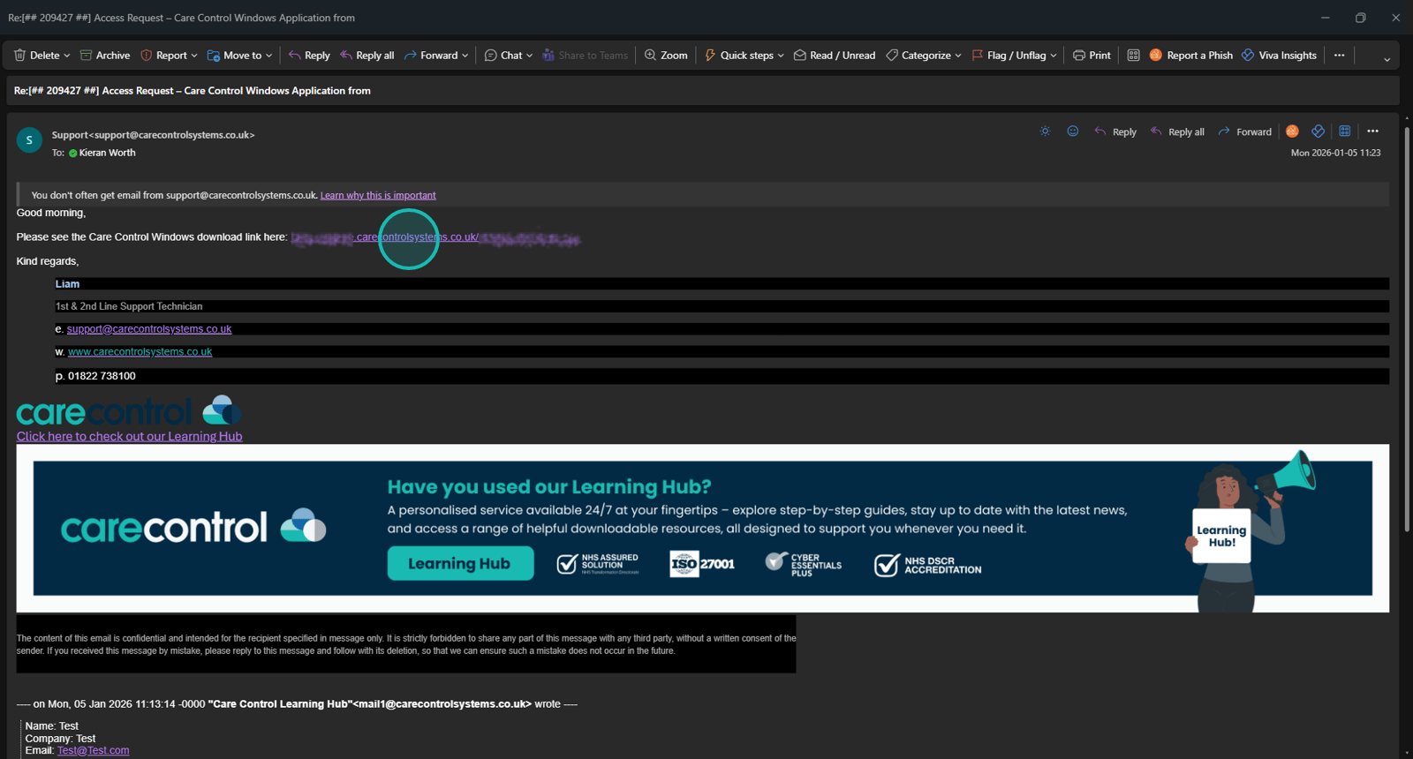This screenshot has width=1413, height=759.
Task: Toggle the light/dark sun icon for message
Action: point(1045,132)
